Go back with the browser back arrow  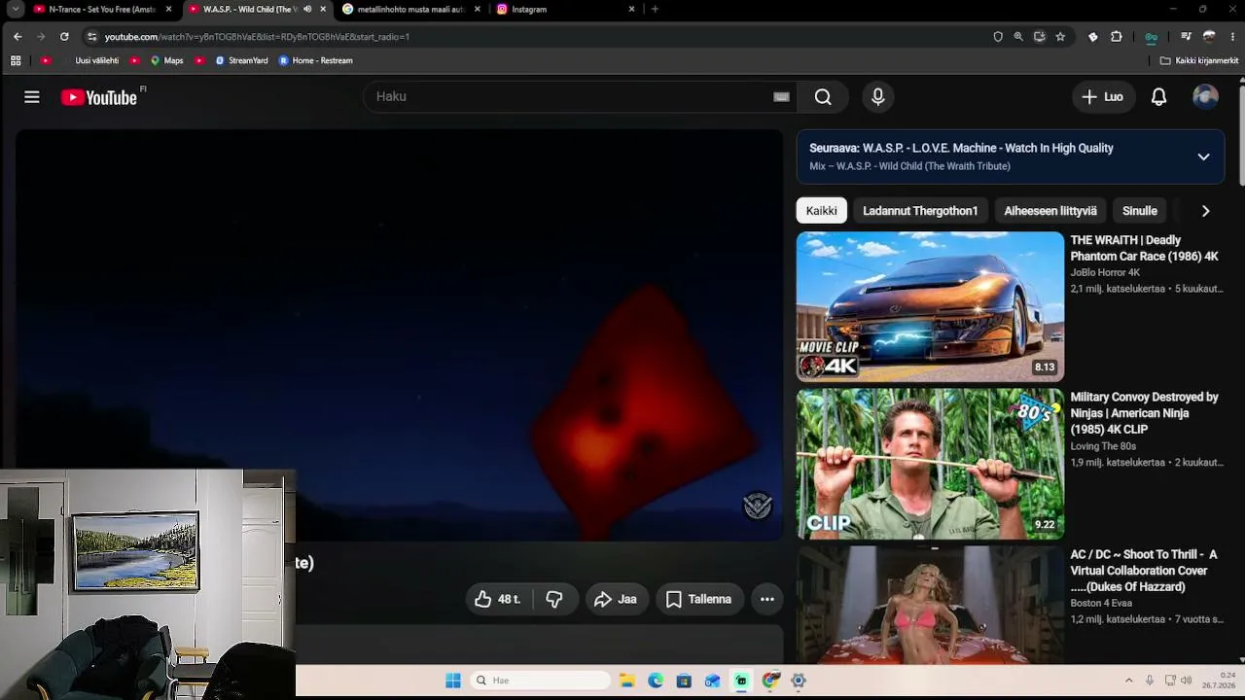click(18, 37)
